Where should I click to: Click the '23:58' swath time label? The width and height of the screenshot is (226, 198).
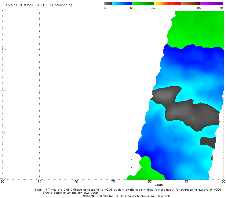point(159,185)
